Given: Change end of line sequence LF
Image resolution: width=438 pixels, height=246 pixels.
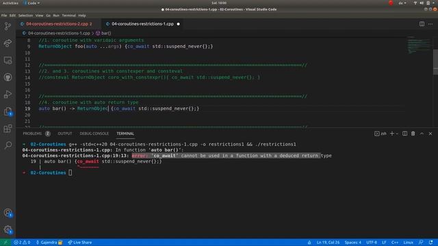Looking at the screenshot, I should [384, 243].
